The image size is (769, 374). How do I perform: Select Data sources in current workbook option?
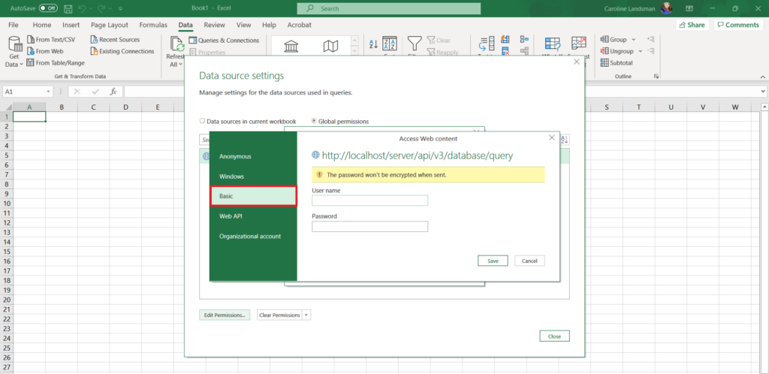(x=203, y=121)
